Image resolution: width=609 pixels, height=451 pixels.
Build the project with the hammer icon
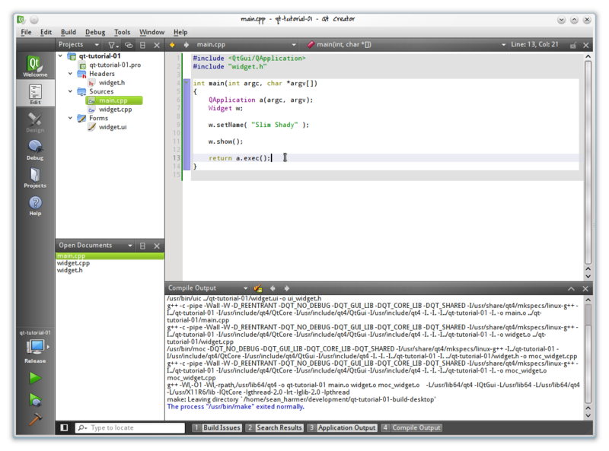click(x=35, y=419)
